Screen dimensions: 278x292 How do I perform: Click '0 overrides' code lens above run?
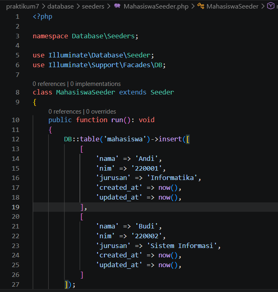click(x=101, y=112)
